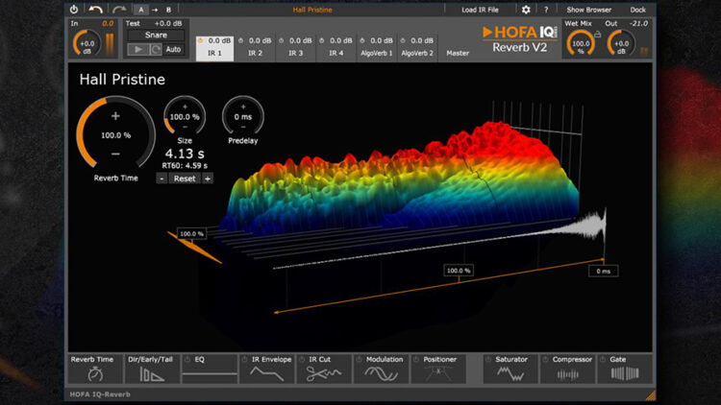Screen dimensions: 721x405
Task: Click the Hall Pristine title in the display
Action: tap(122, 80)
